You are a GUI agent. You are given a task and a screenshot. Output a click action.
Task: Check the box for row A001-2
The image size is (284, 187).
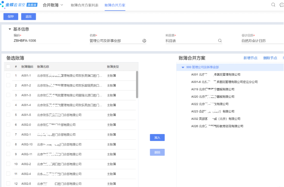tap(8, 85)
